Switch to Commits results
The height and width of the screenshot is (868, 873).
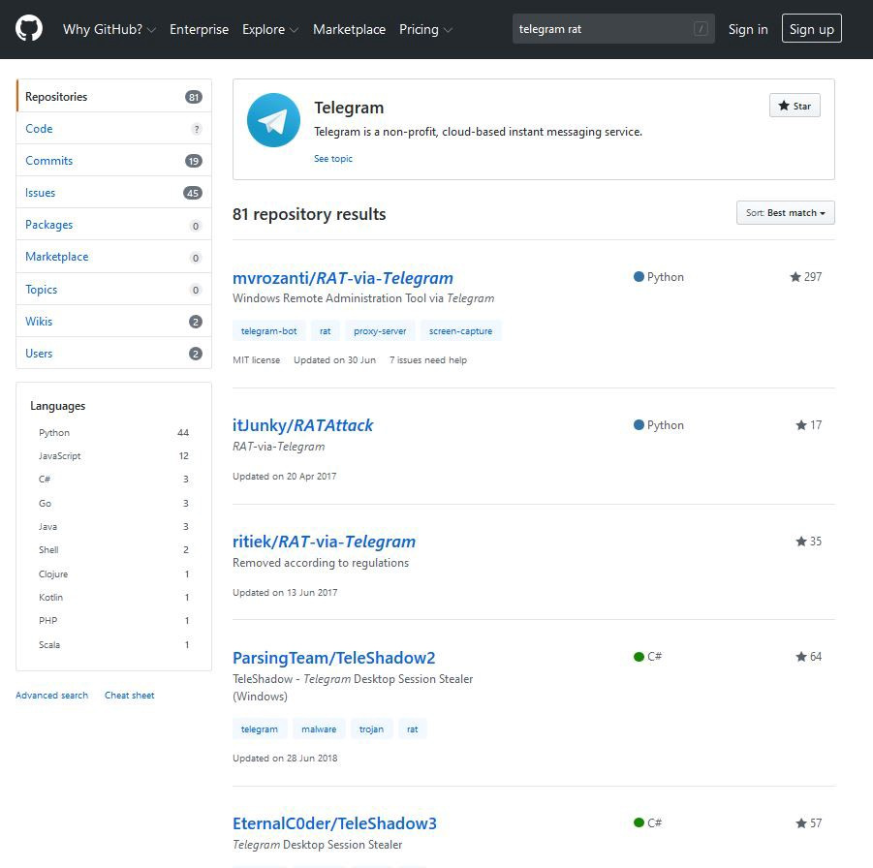pyautogui.click(x=49, y=161)
